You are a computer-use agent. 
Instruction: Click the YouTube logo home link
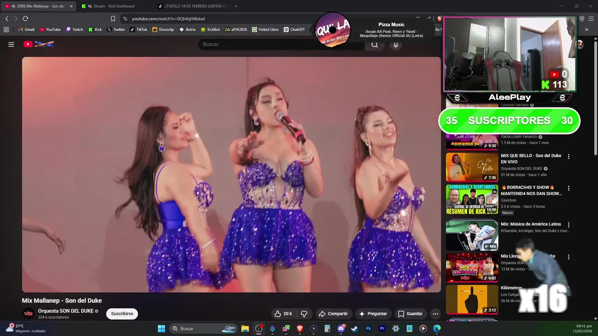[x=39, y=44]
